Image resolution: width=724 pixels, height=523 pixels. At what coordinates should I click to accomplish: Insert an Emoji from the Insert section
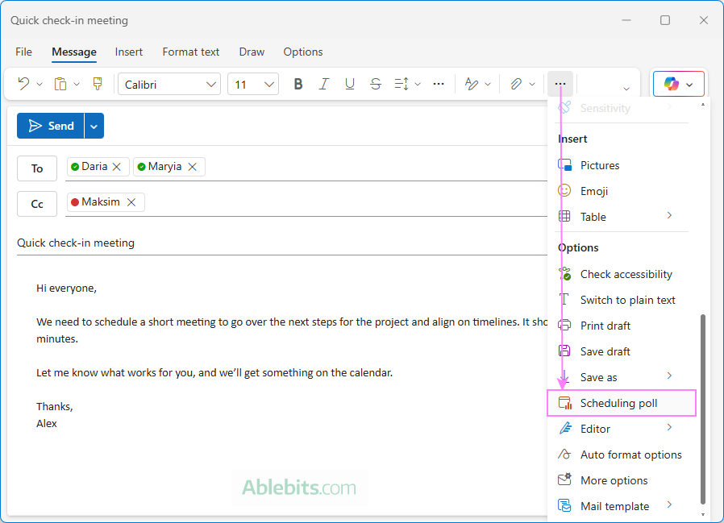click(595, 191)
